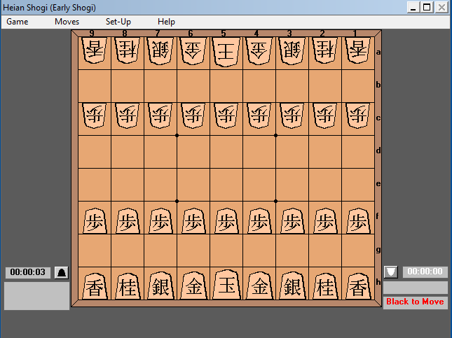Viewport: 452px width, 338px height.
Task: Select Black's pawn on 9f
Action: 95,221
